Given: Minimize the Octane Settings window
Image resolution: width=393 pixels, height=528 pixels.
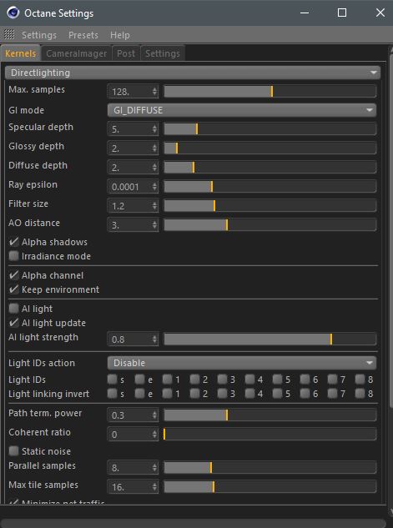Looking at the screenshot, I should (305, 13).
